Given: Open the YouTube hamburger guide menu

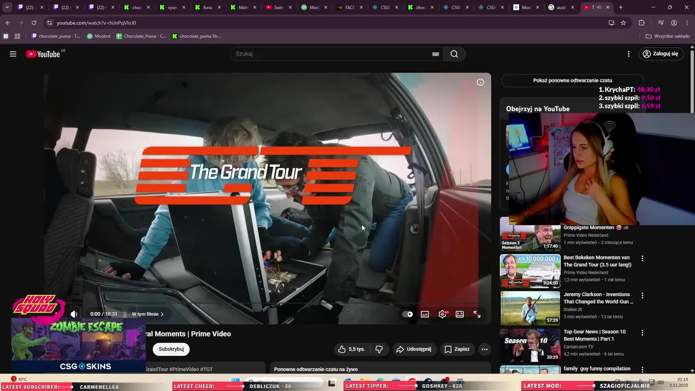Looking at the screenshot, I should point(13,54).
